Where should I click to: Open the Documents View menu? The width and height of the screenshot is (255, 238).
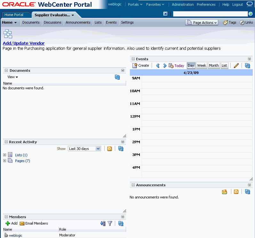tap(12, 77)
